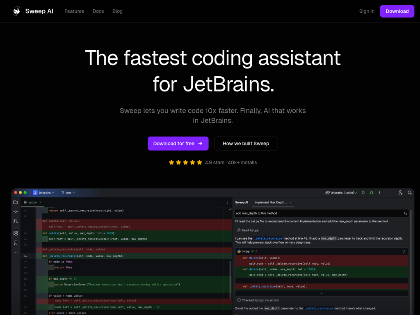
Task: Click the _delete_recursive code link in chat
Action: point(268,238)
